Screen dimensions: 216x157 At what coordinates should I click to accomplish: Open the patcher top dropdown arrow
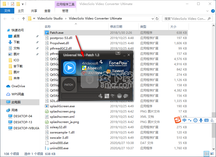click(x=118, y=53)
